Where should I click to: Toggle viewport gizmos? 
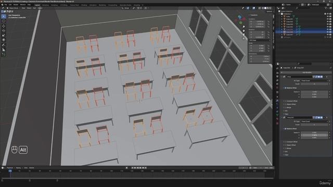(248, 8)
